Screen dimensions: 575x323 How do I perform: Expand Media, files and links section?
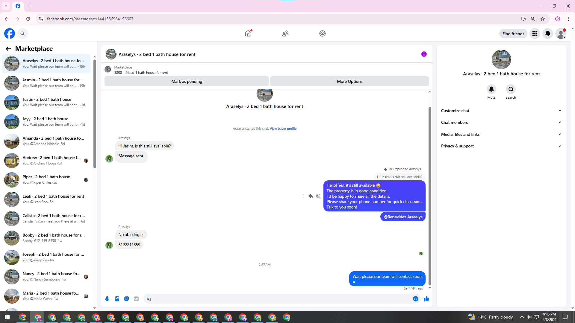coord(501,134)
